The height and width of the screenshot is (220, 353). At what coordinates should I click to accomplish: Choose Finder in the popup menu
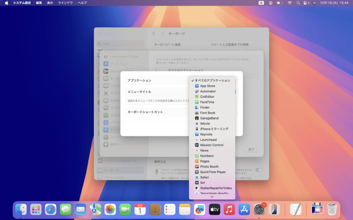[x=212, y=107]
